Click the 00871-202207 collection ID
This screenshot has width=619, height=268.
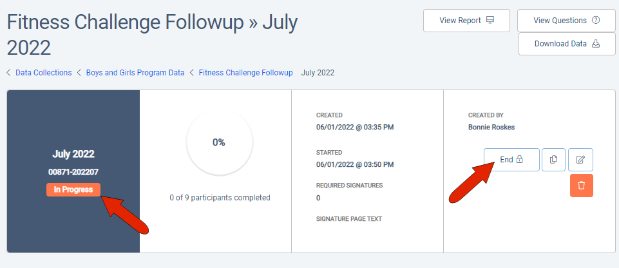[x=73, y=172]
